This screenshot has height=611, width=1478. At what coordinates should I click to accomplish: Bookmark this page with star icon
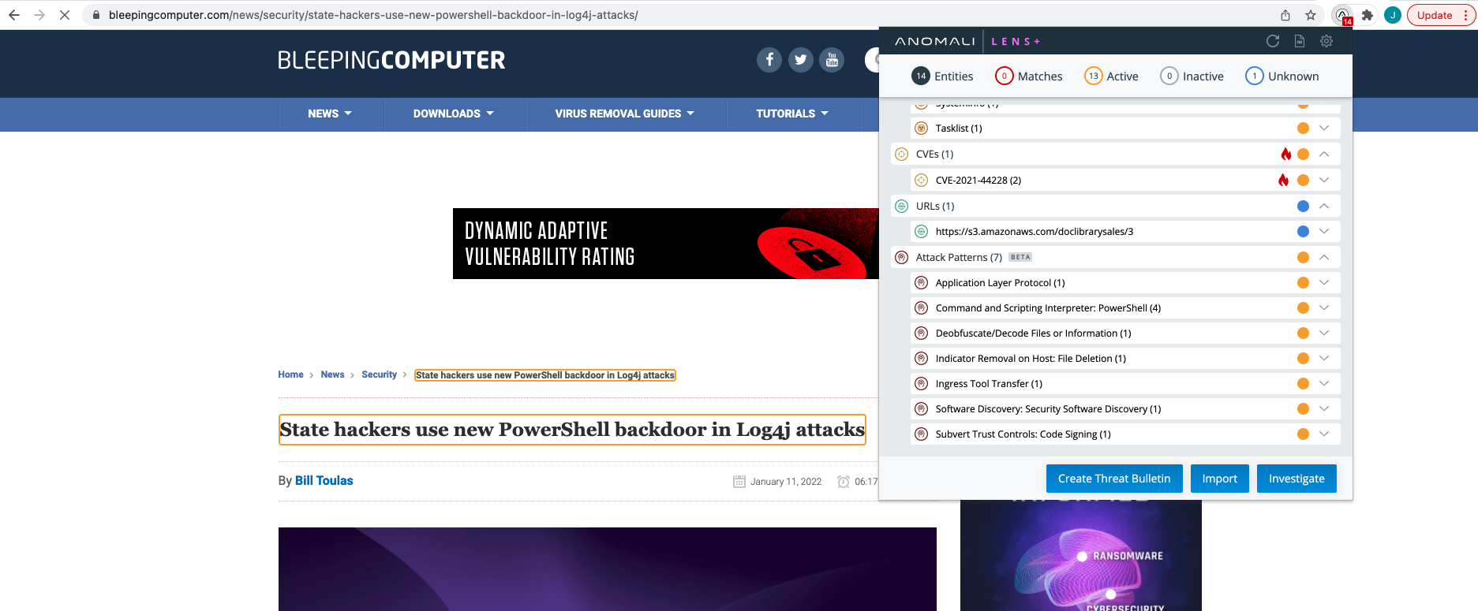(1311, 15)
